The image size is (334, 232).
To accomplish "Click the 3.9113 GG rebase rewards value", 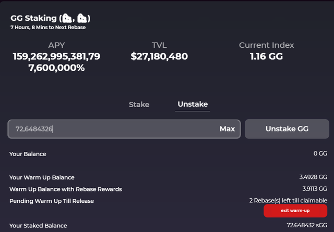I will click(x=315, y=189).
